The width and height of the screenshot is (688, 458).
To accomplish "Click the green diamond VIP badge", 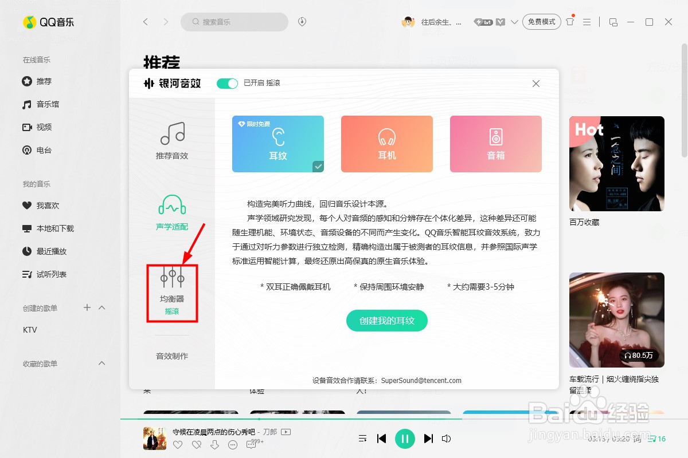I will point(501,22).
